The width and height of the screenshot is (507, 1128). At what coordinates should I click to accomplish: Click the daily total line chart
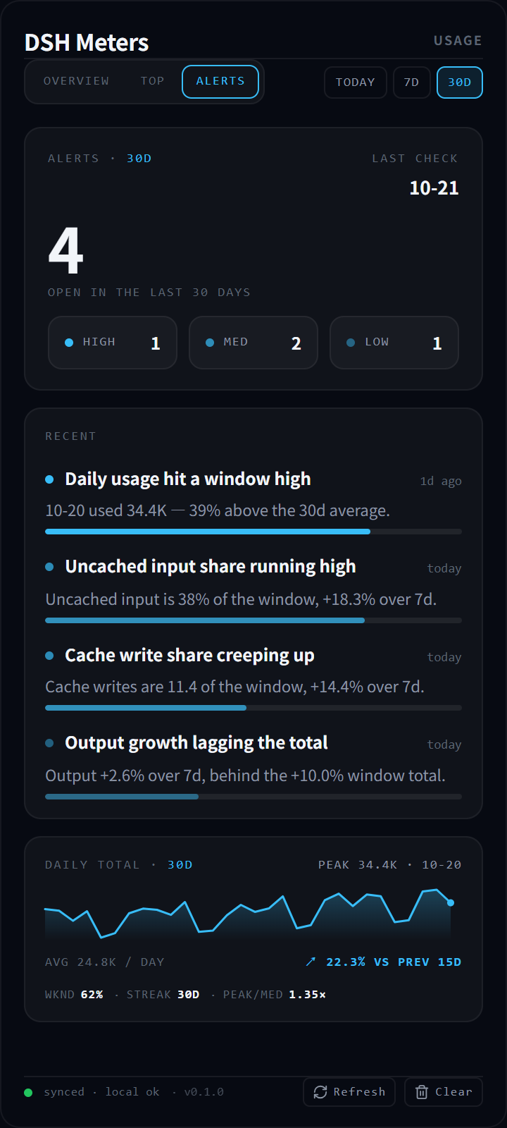point(248,914)
